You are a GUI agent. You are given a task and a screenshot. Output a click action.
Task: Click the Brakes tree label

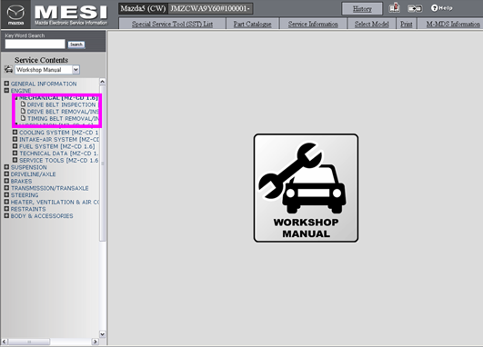coord(21,181)
